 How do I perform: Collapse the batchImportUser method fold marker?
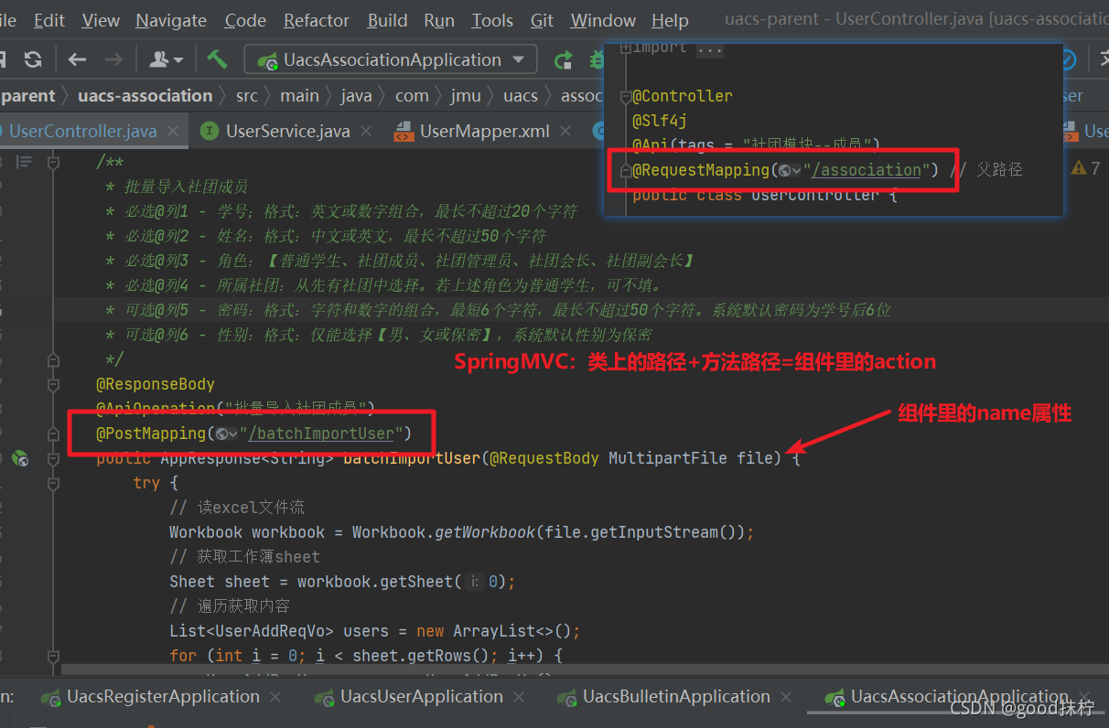[53, 459]
